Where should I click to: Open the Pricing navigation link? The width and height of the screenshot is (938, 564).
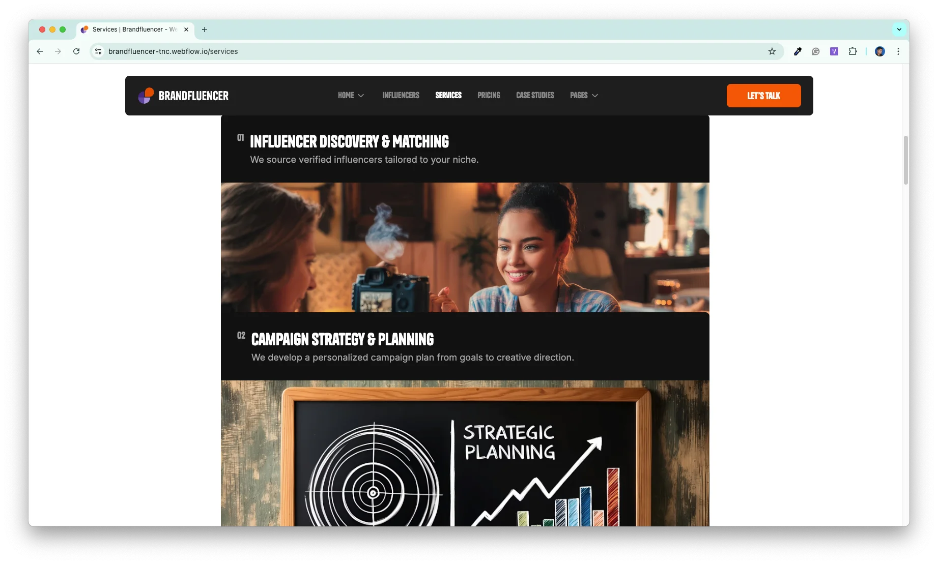tap(488, 96)
